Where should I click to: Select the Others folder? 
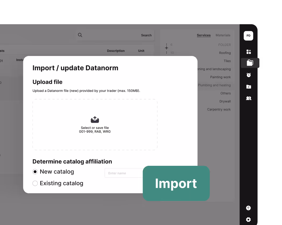(225, 93)
